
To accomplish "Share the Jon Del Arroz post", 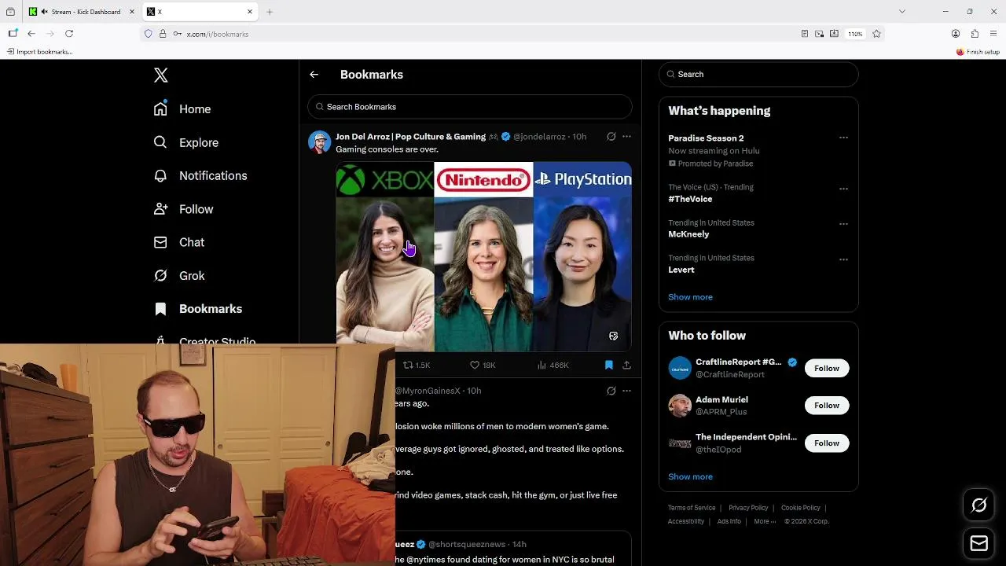I will click(x=626, y=366).
